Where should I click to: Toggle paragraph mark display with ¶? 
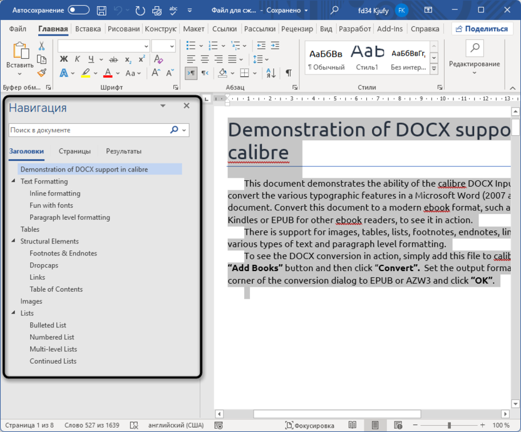pyautogui.click(x=289, y=73)
